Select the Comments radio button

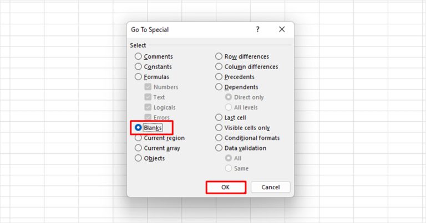(x=139, y=56)
